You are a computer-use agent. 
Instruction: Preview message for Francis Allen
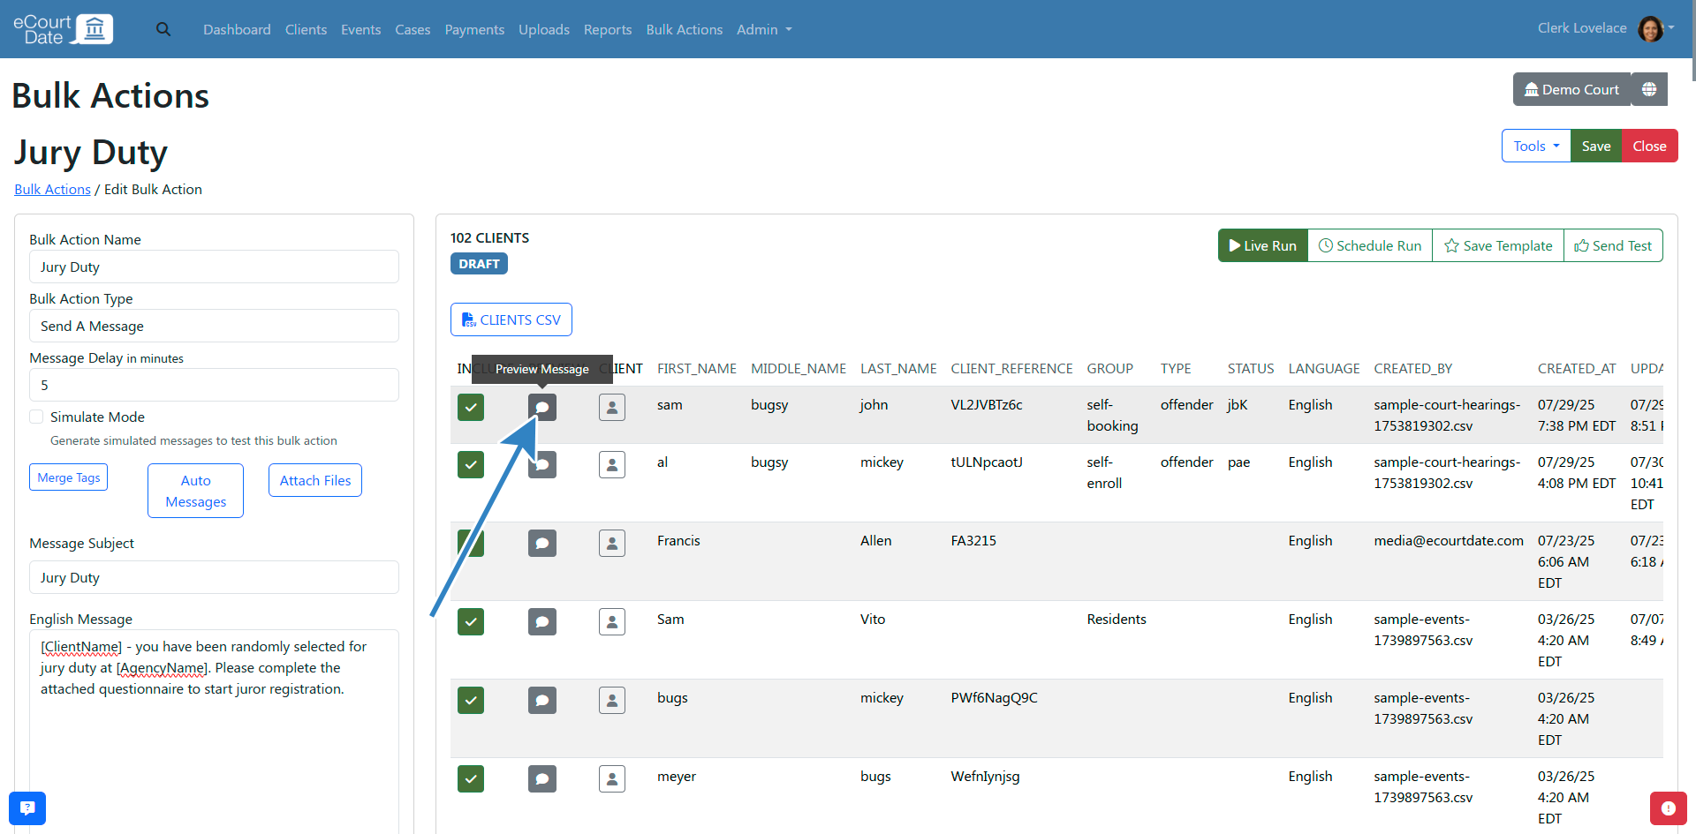[x=542, y=543]
